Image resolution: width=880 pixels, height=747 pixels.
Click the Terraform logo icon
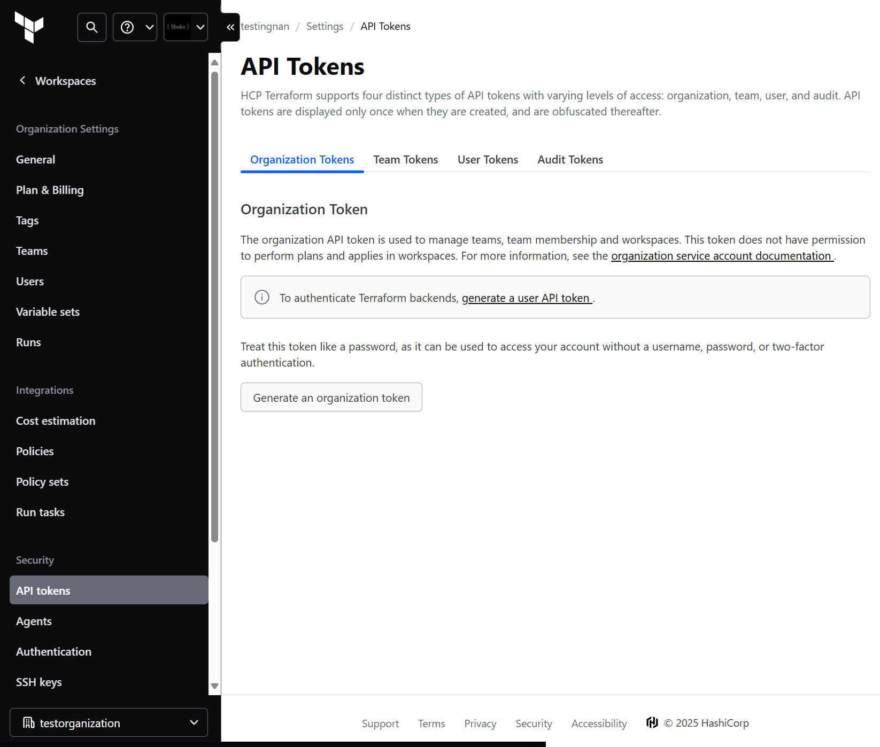[x=29, y=27]
